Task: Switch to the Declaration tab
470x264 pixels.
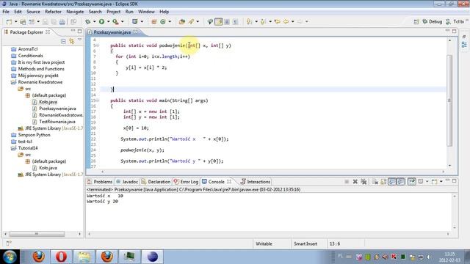Action: 156,182
